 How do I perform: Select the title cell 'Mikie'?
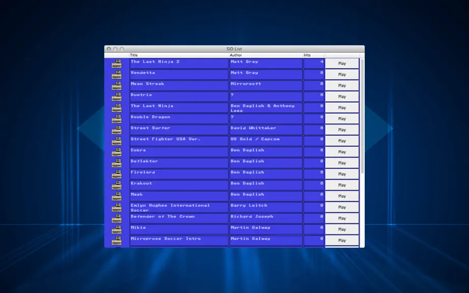(x=179, y=229)
